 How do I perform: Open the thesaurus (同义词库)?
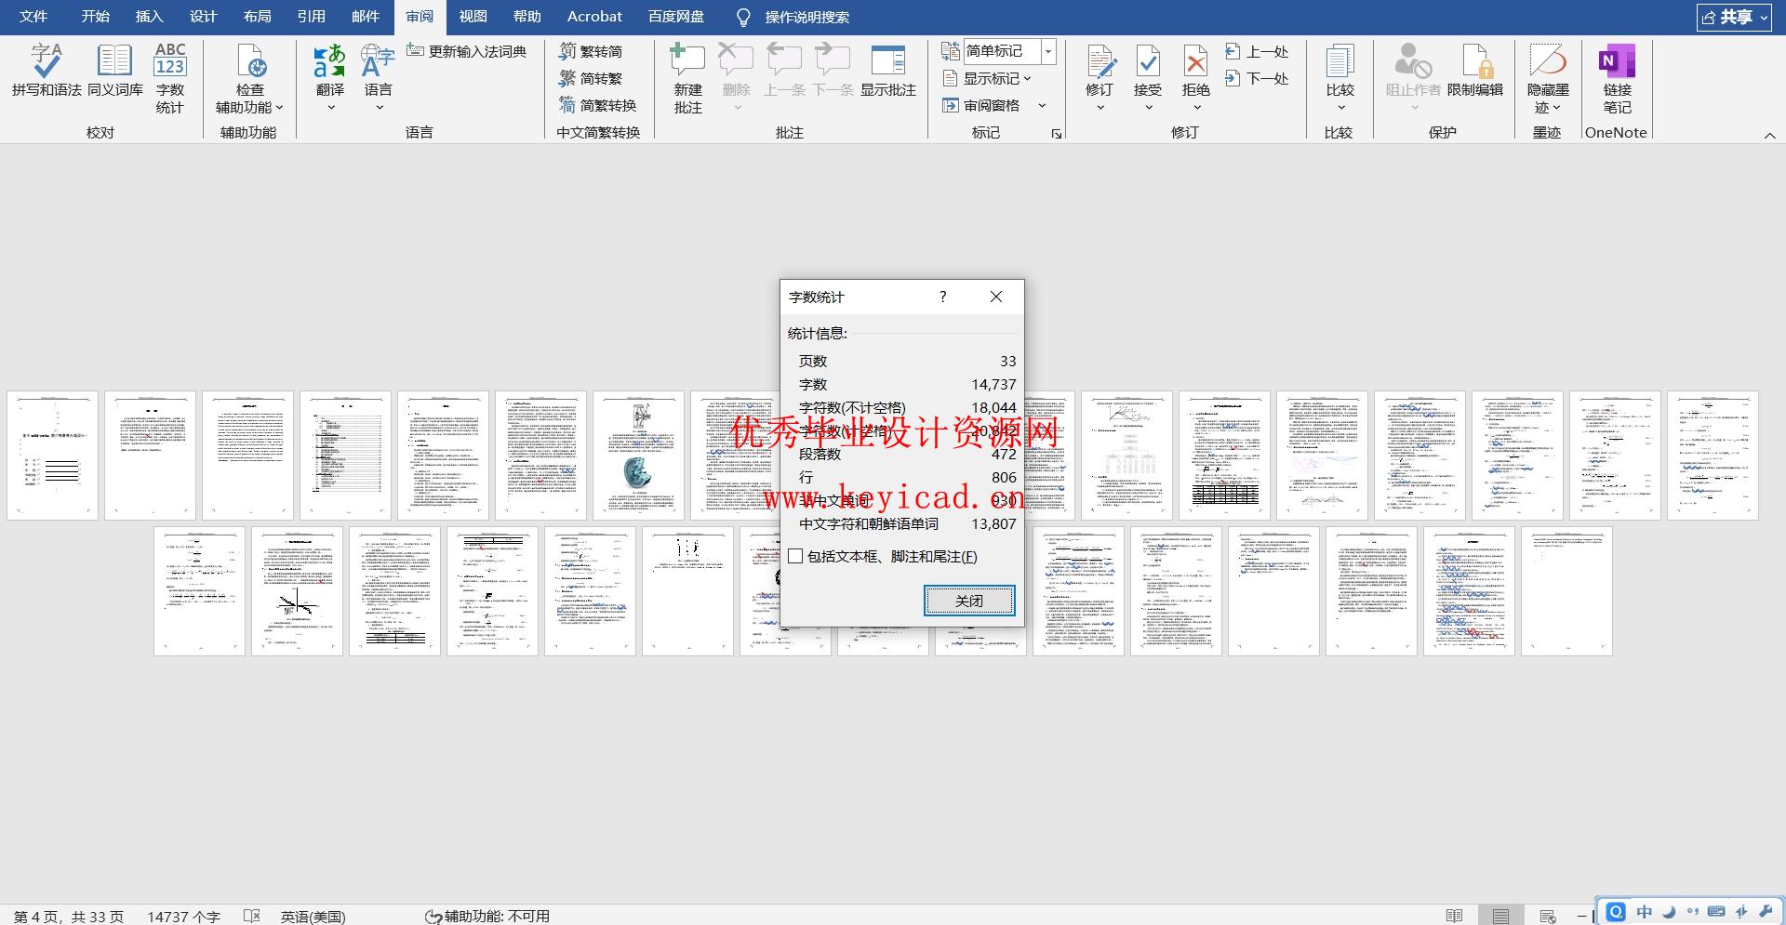pyautogui.click(x=115, y=71)
